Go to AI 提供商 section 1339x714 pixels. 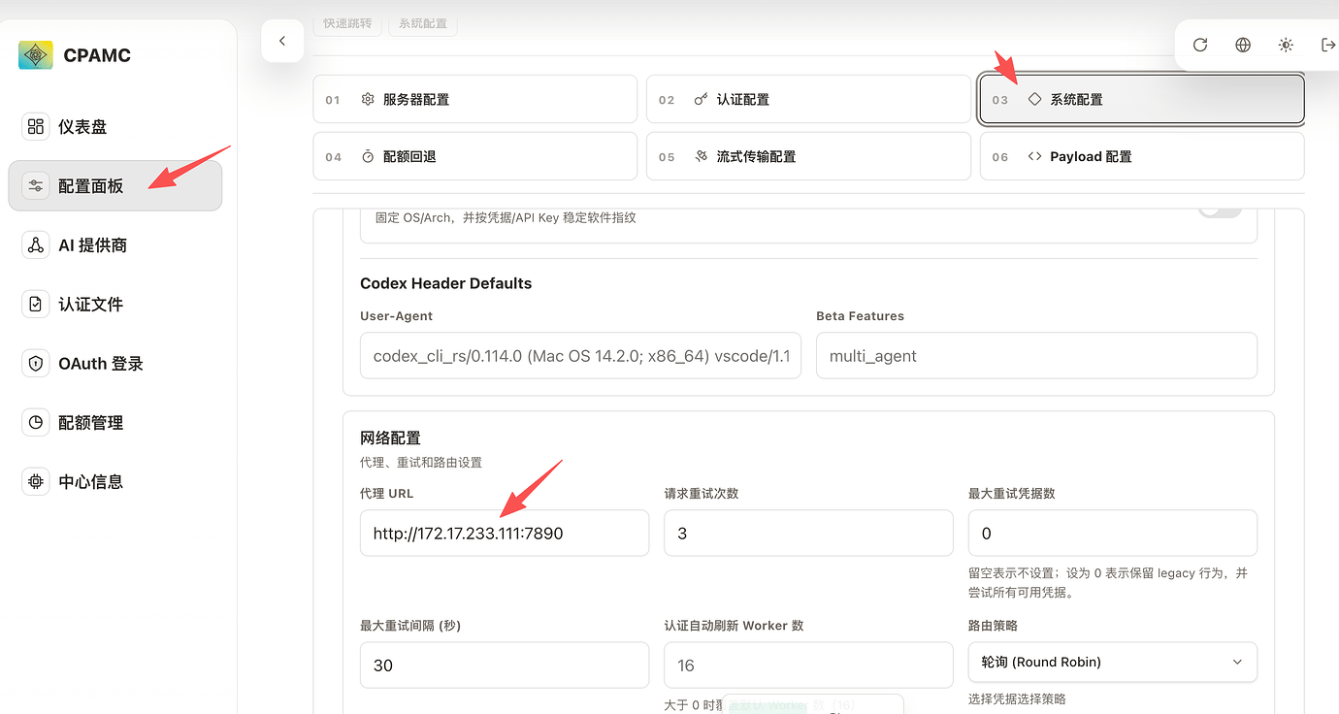[x=115, y=244]
